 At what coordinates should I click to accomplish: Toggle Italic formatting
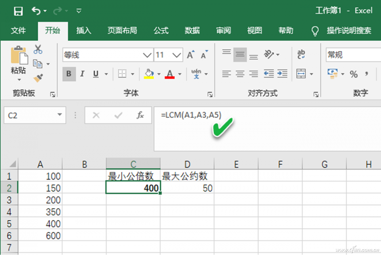(83, 74)
